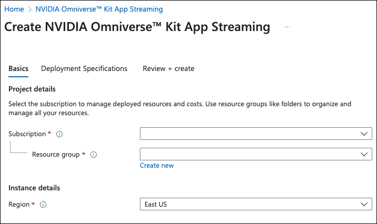Click the Resource group info icon
The image size is (377, 224).
pos(94,155)
